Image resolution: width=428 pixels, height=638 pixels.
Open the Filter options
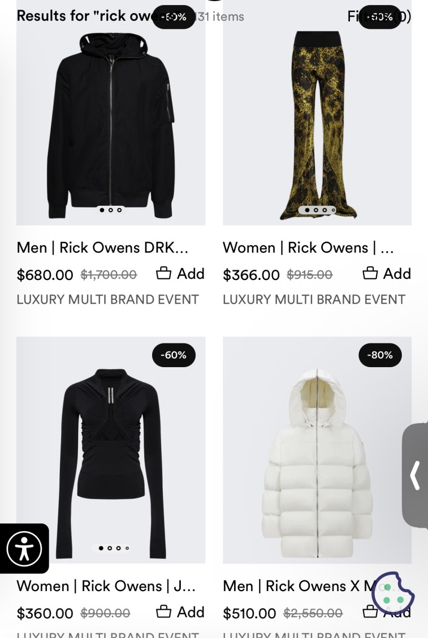(379, 17)
